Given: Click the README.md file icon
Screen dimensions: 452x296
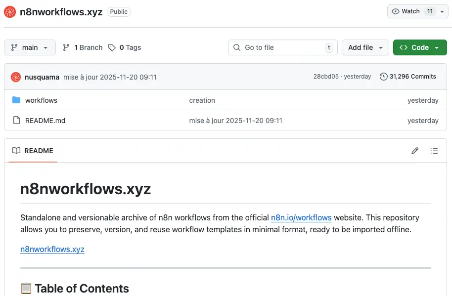Looking at the screenshot, I should coord(16,121).
